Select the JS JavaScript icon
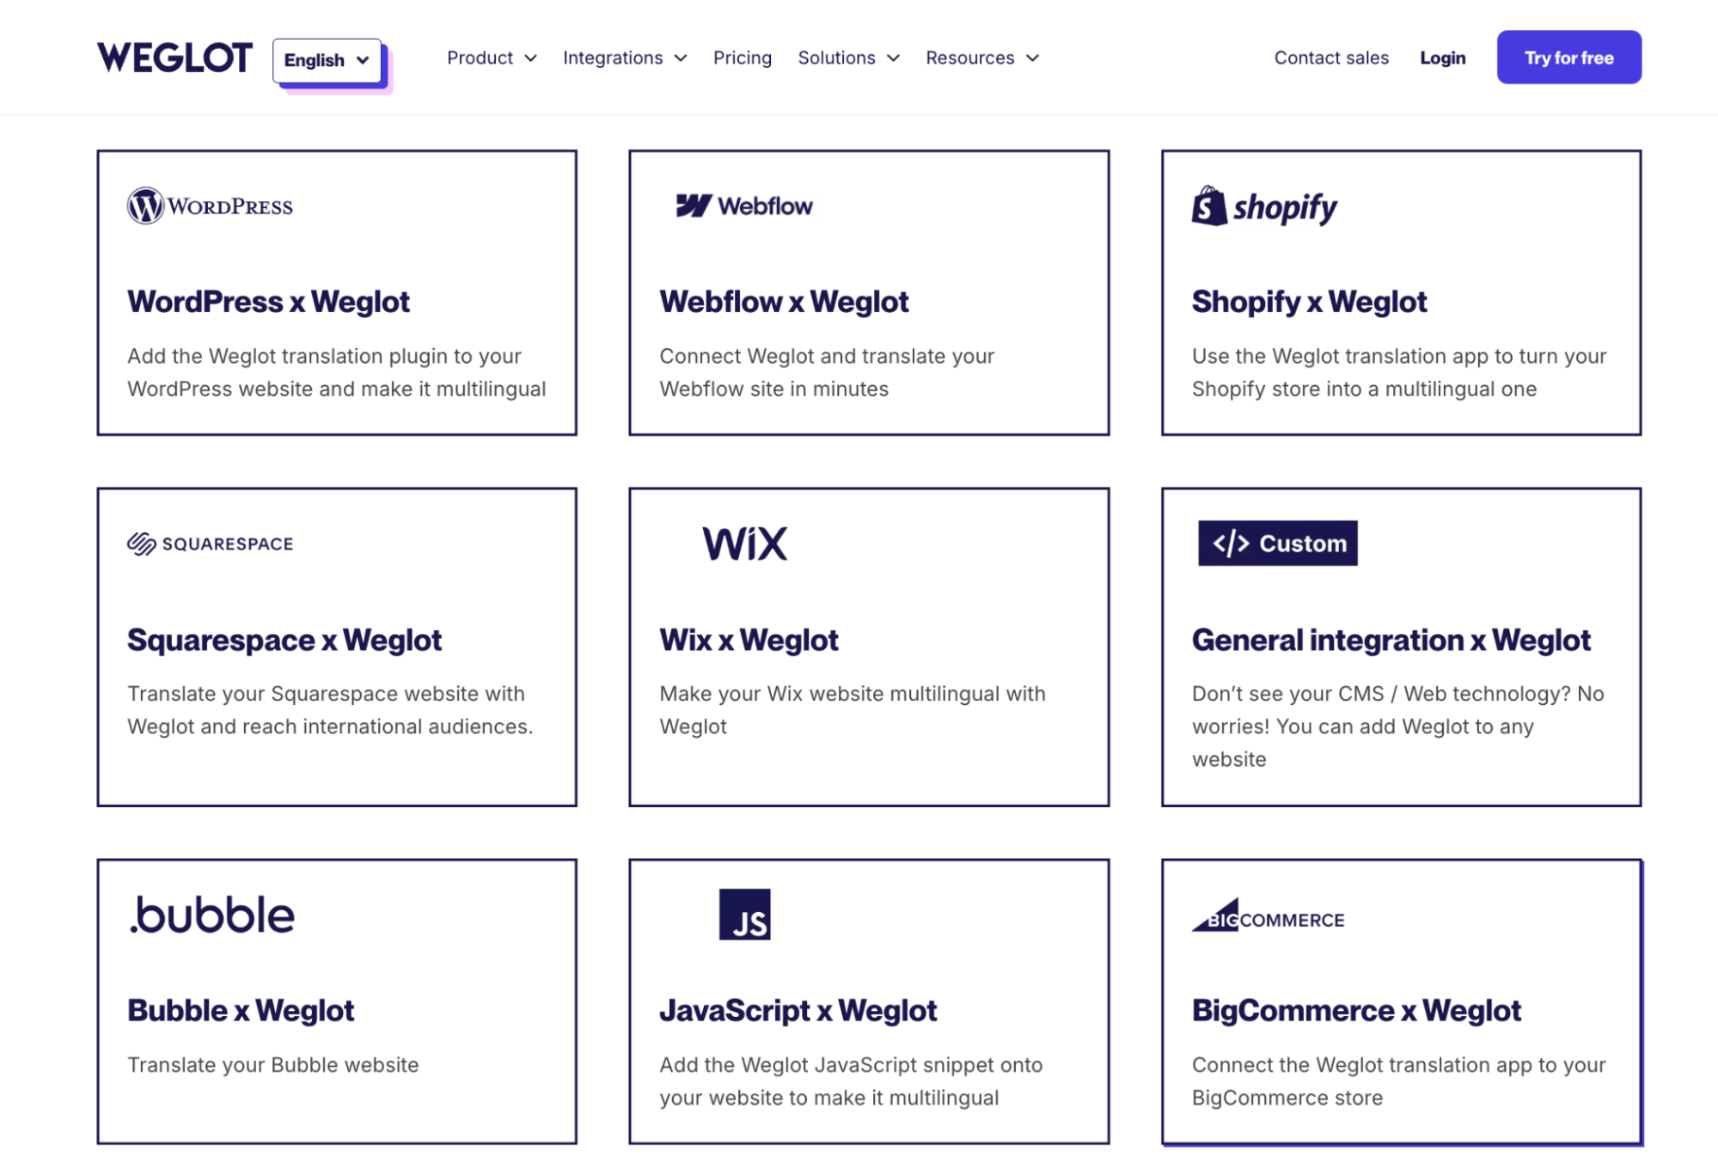The width and height of the screenshot is (1718, 1170). click(x=744, y=914)
